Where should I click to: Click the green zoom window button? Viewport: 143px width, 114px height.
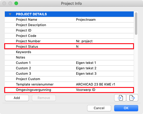[16, 3]
